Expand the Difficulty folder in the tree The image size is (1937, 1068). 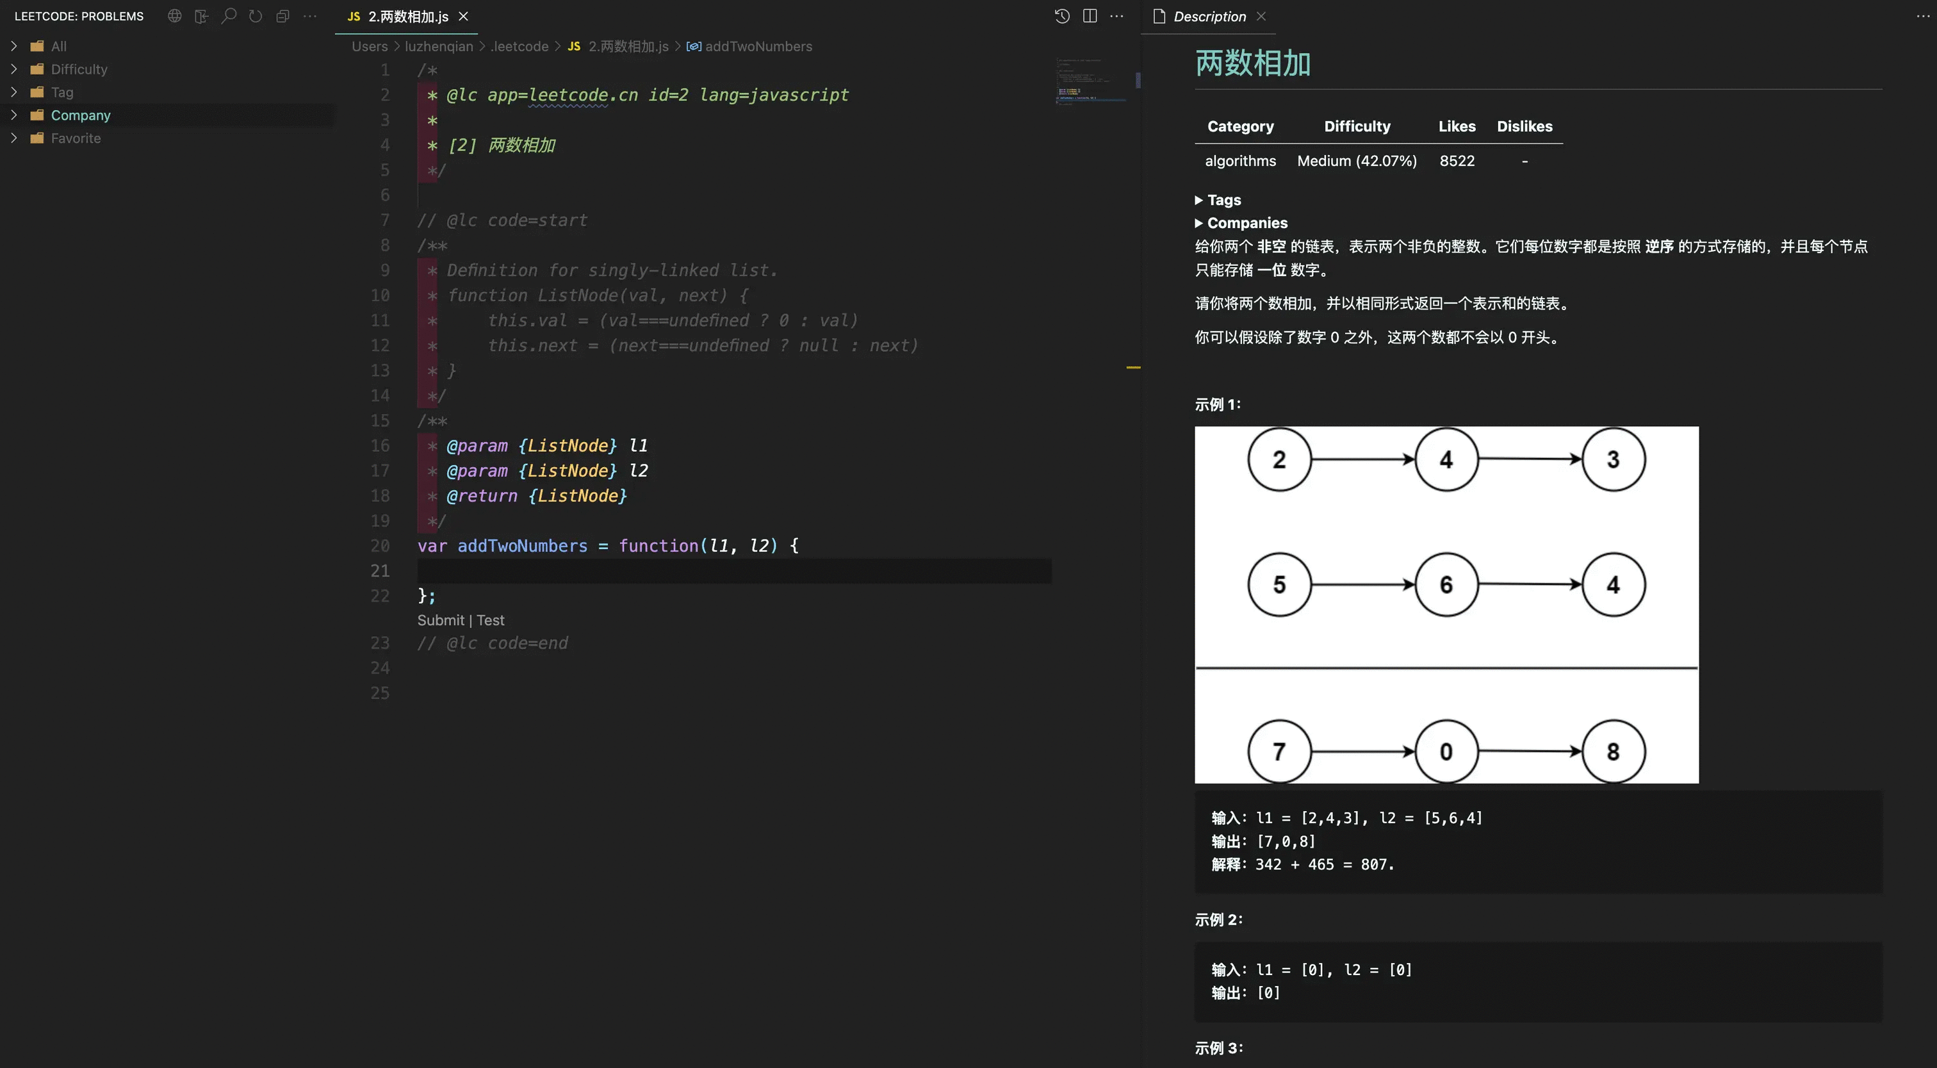click(79, 69)
